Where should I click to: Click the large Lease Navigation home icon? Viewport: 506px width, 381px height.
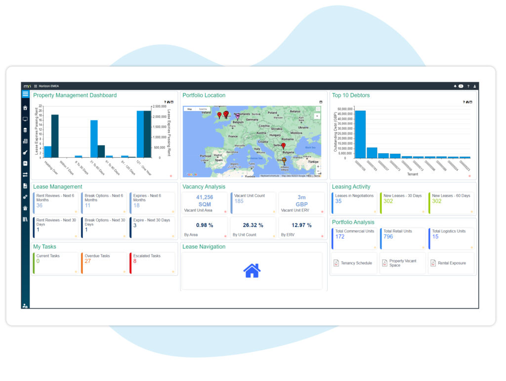tap(252, 270)
